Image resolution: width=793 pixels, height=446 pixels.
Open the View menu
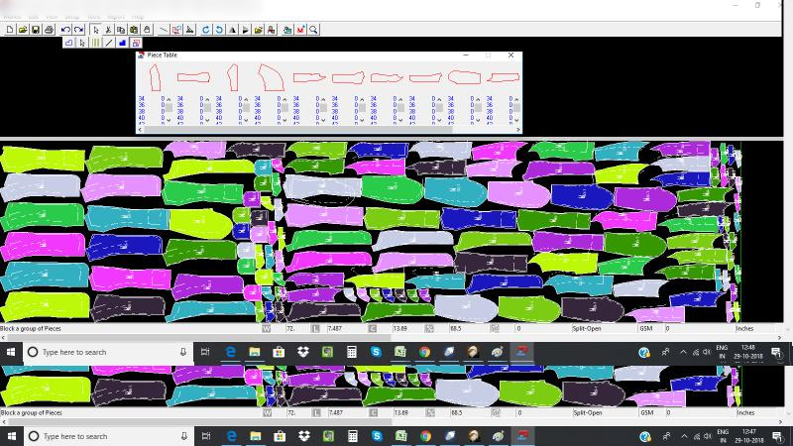pos(52,17)
